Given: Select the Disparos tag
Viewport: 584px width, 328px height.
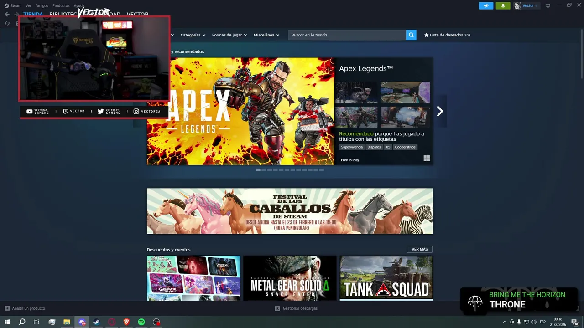Looking at the screenshot, I should point(374,147).
